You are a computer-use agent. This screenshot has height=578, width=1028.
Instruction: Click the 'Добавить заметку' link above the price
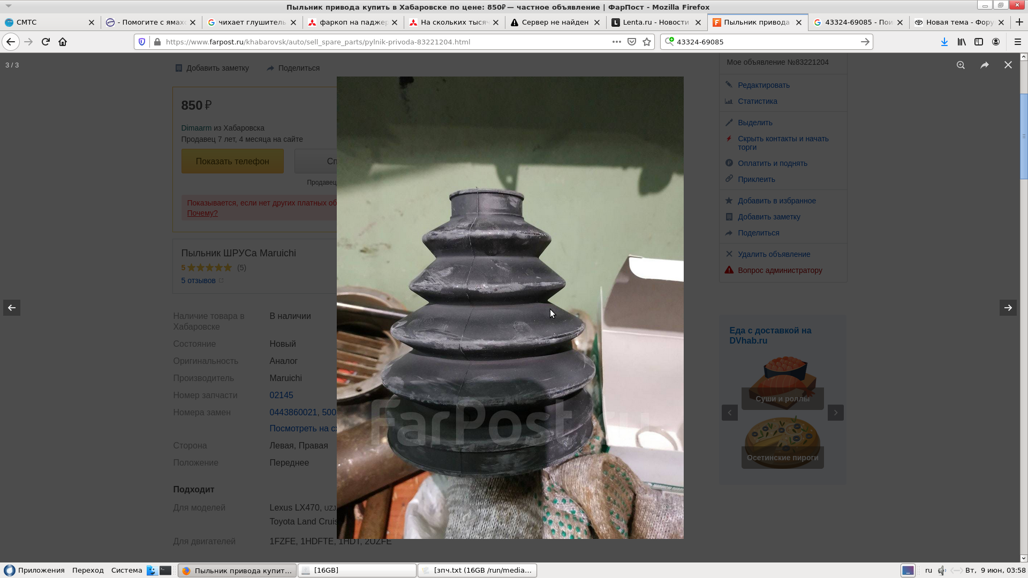[212, 68]
